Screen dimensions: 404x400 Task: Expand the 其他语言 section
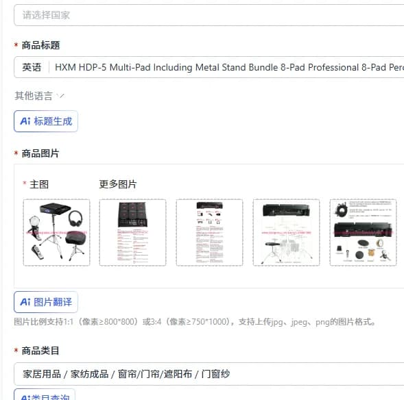[x=39, y=96]
